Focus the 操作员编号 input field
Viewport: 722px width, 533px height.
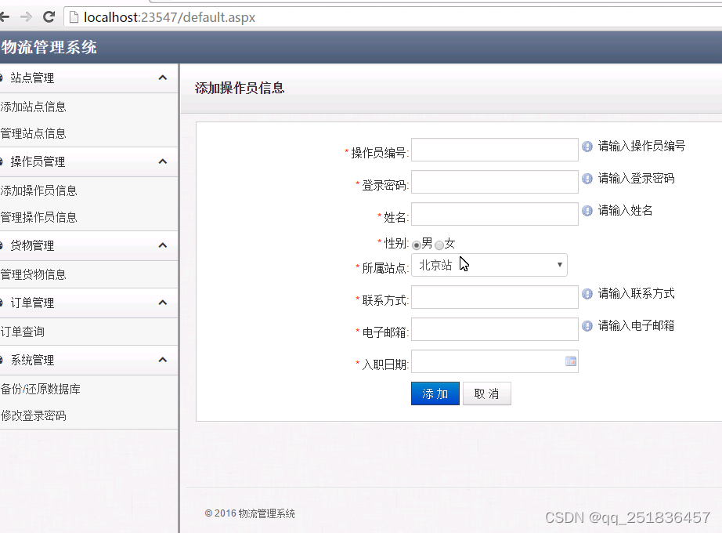point(495,150)
